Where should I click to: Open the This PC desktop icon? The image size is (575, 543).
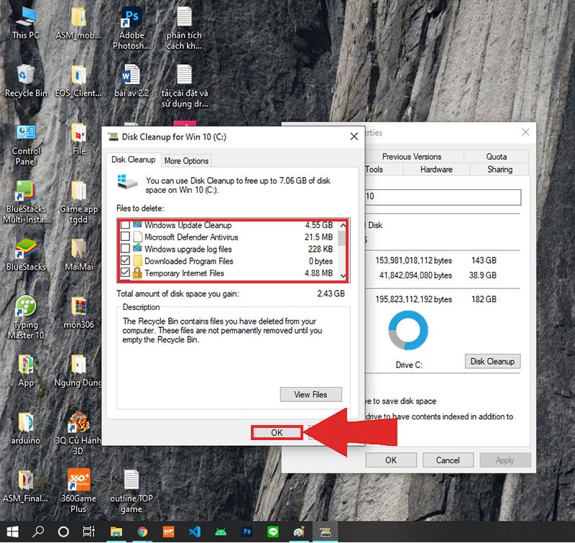click(x=26, y=23)
